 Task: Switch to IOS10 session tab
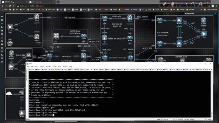click(x=139, y=69)
